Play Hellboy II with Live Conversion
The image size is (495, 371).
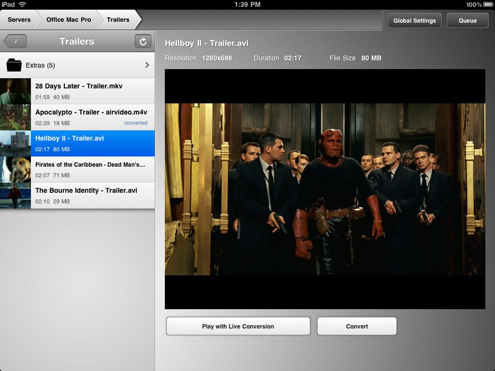coord(238,326)
